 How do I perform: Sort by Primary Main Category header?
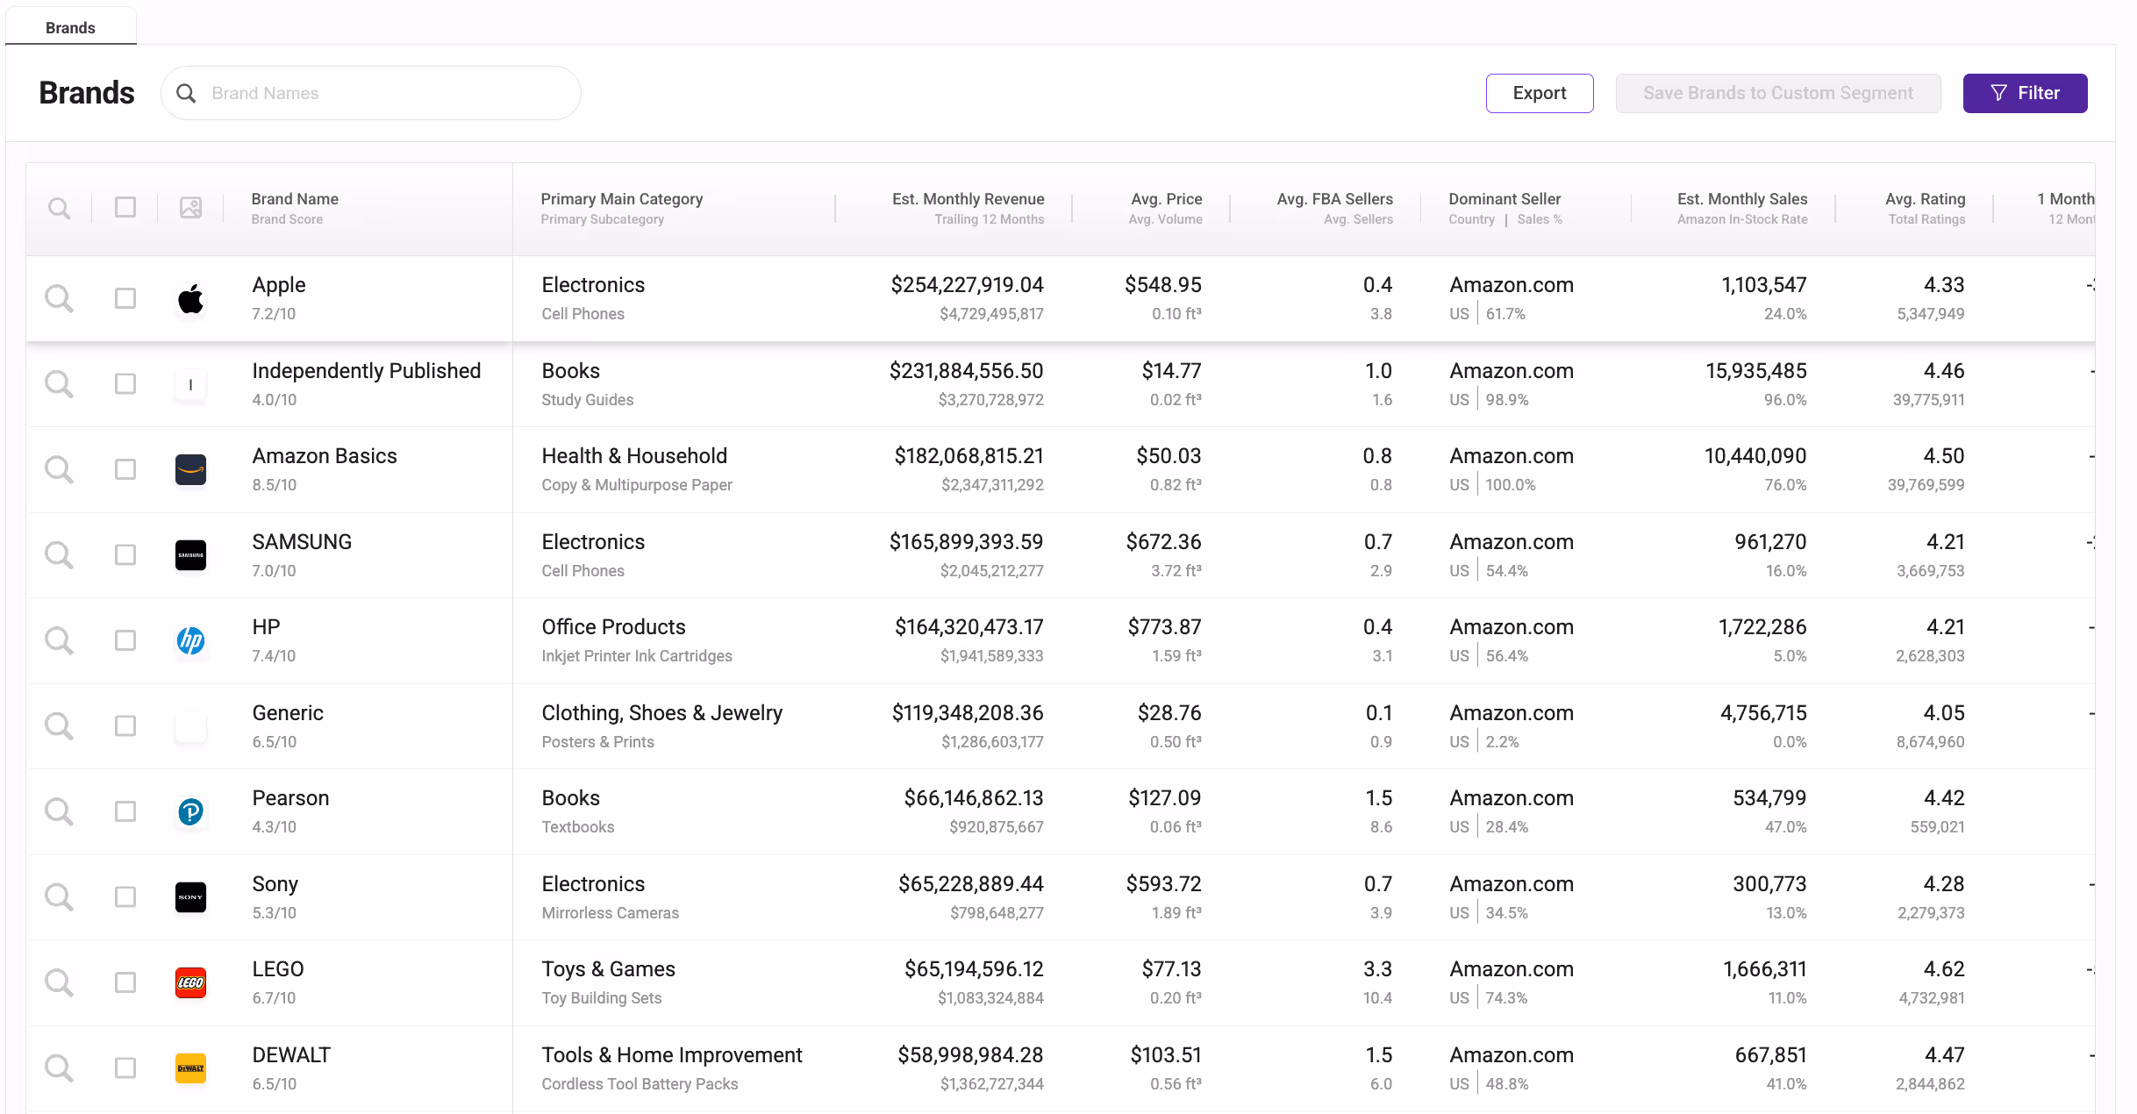pos(622,199)
